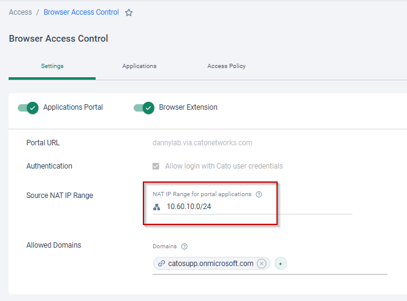Click the dannylab.via.catonetworks.com portal URL
The width and height of the screenshot is (407, 301).
click(x=202, y=143)
